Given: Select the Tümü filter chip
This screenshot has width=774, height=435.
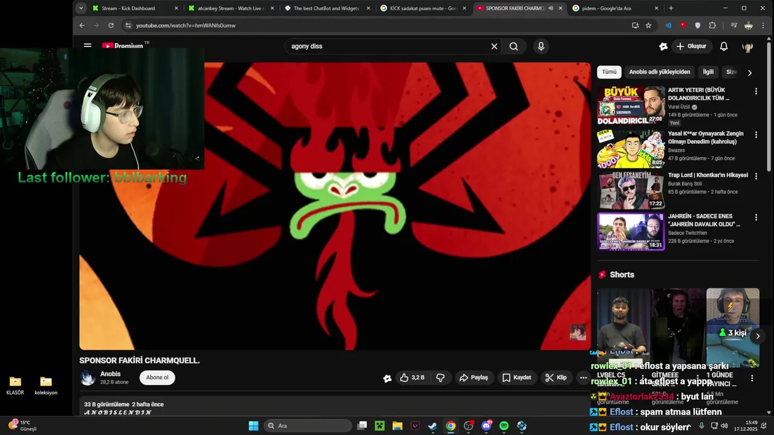Looking at the screenshot, I should [609, 72].
